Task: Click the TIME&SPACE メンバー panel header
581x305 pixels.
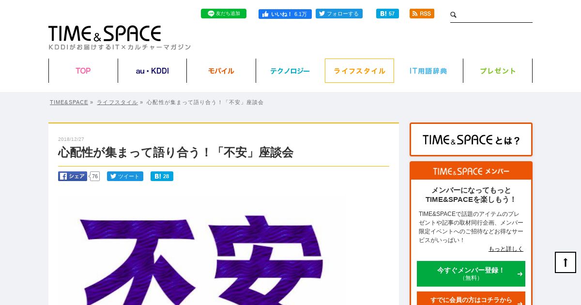Action: tap(471, 171)
